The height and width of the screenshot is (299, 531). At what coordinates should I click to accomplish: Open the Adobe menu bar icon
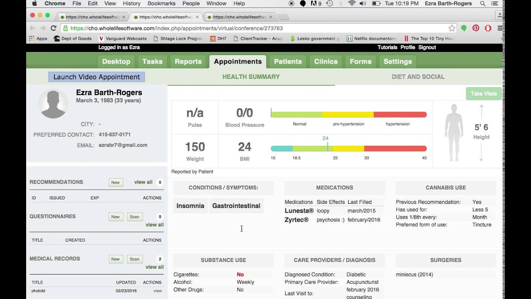point(316,3)
